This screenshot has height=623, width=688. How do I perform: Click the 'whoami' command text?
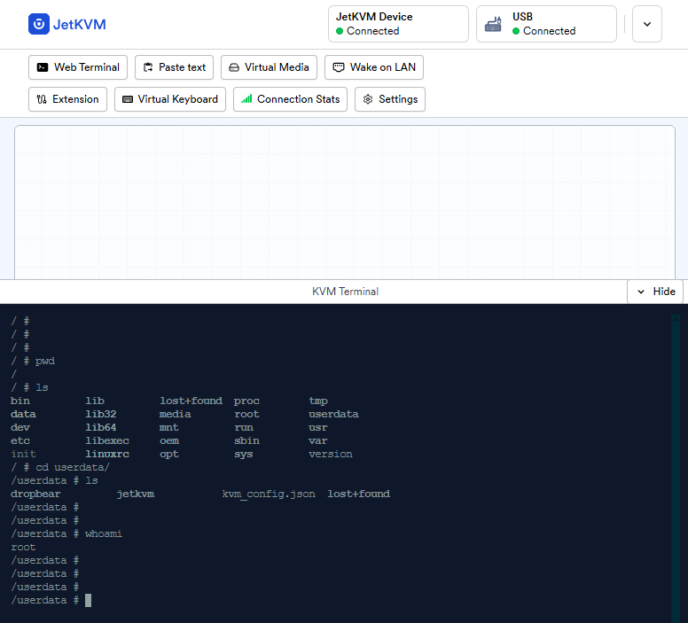(104, 534)
